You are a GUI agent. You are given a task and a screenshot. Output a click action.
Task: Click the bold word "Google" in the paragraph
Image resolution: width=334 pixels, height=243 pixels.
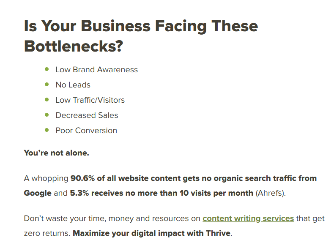(x=38, y=193)
